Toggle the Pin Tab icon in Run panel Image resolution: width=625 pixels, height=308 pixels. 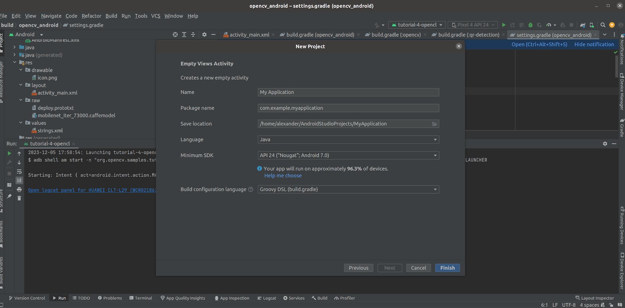click(9, 196)
